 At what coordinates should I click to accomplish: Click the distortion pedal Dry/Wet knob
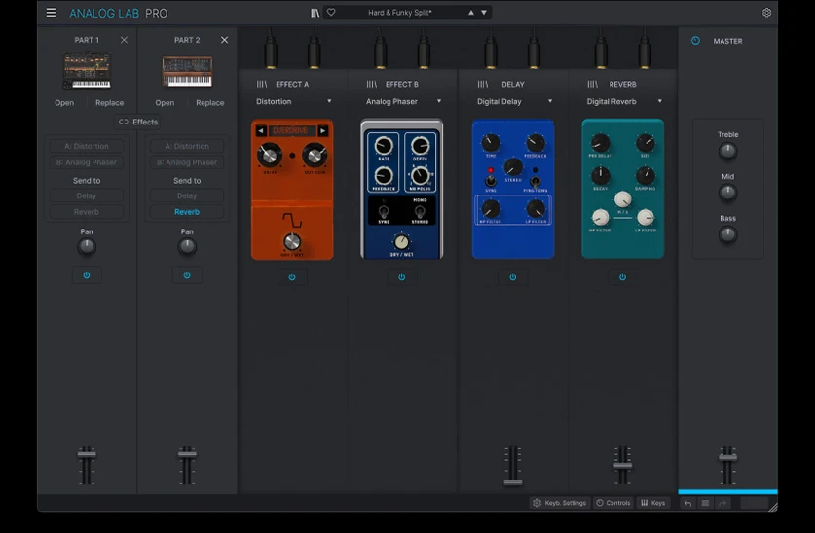pos(292,241)
